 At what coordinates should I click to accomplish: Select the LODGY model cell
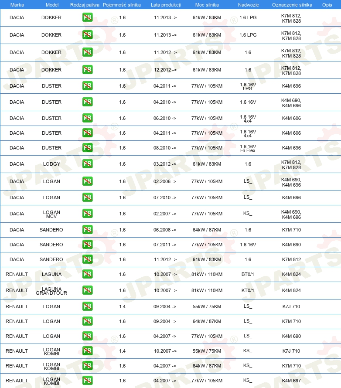tap(51, 164)
